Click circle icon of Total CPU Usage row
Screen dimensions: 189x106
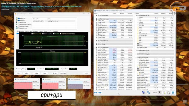click(x=97, y=32)
